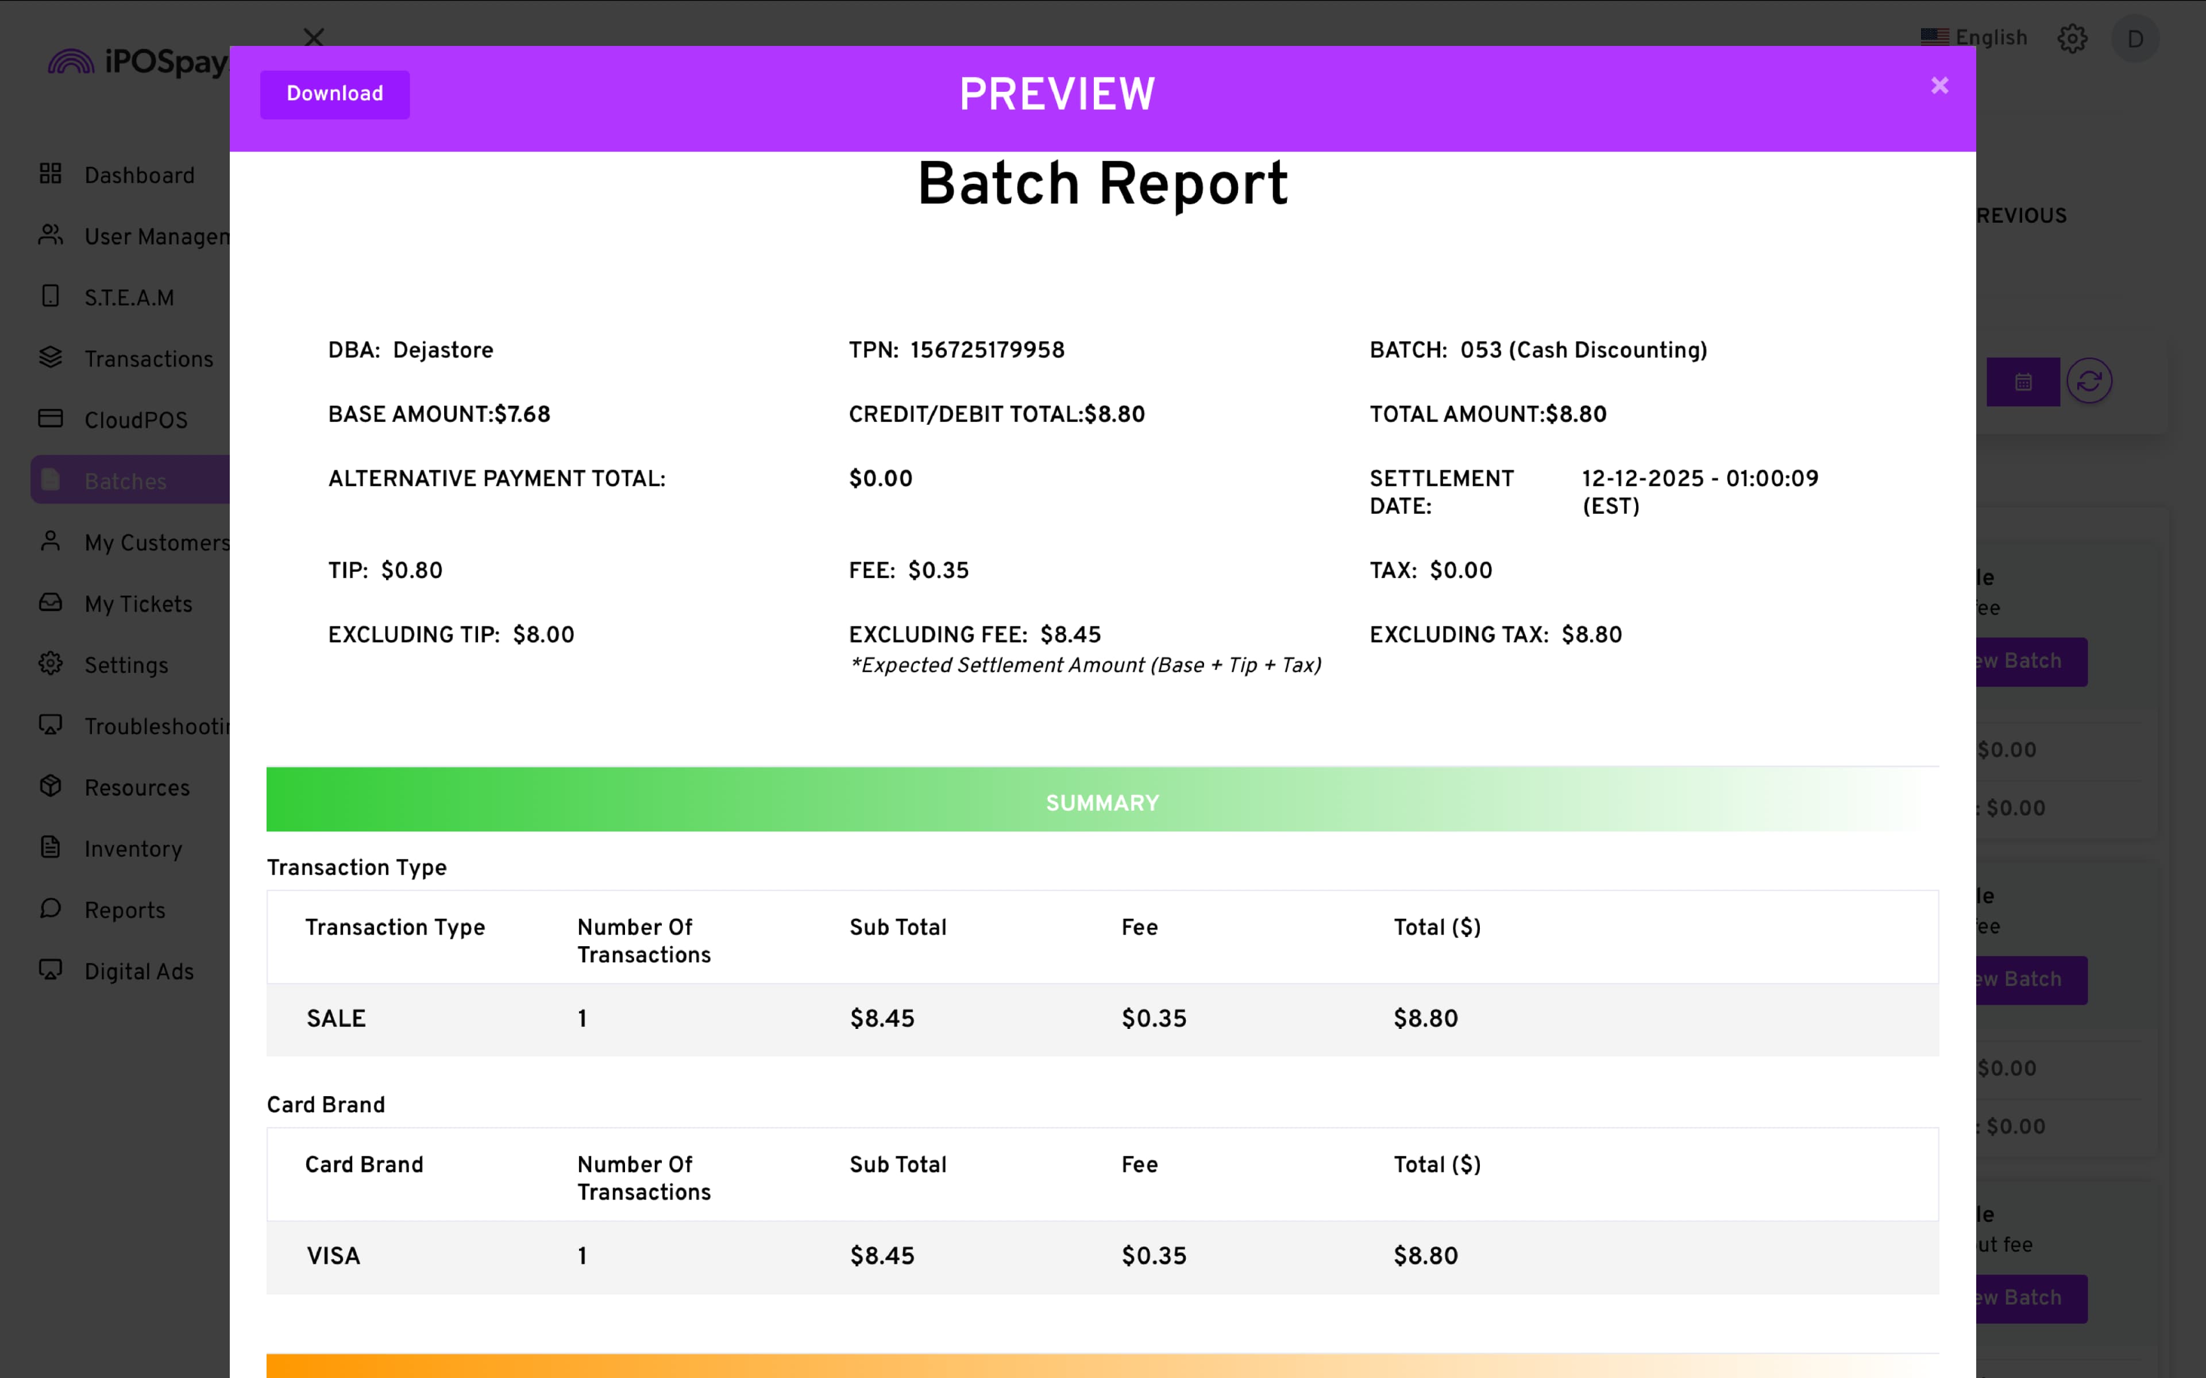This screenshot has height=1378, width=2206.
Task: Click the Transactions layers icon
Action: 51,357
